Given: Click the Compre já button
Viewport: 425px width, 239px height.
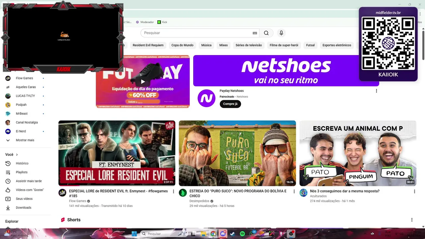Looking at the screenshot, I should 230,104.
